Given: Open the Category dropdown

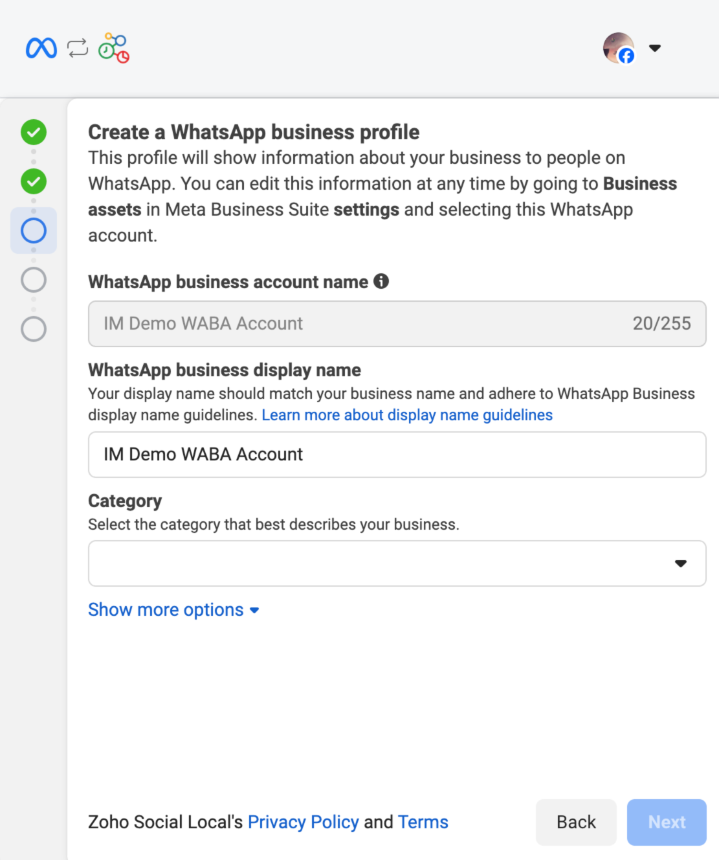Looking at the screenshot, I should [397, 563].
